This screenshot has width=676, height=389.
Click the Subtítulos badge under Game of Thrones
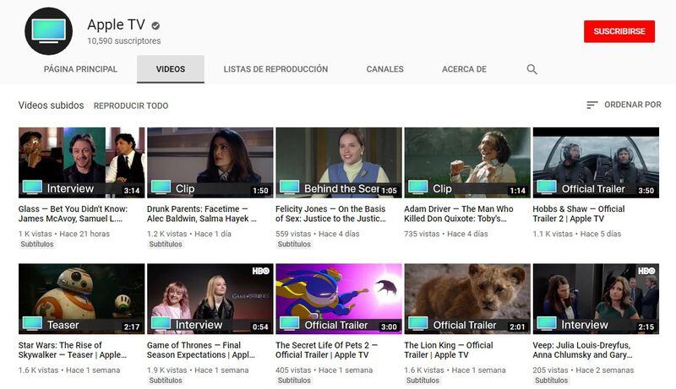[166, 381]
